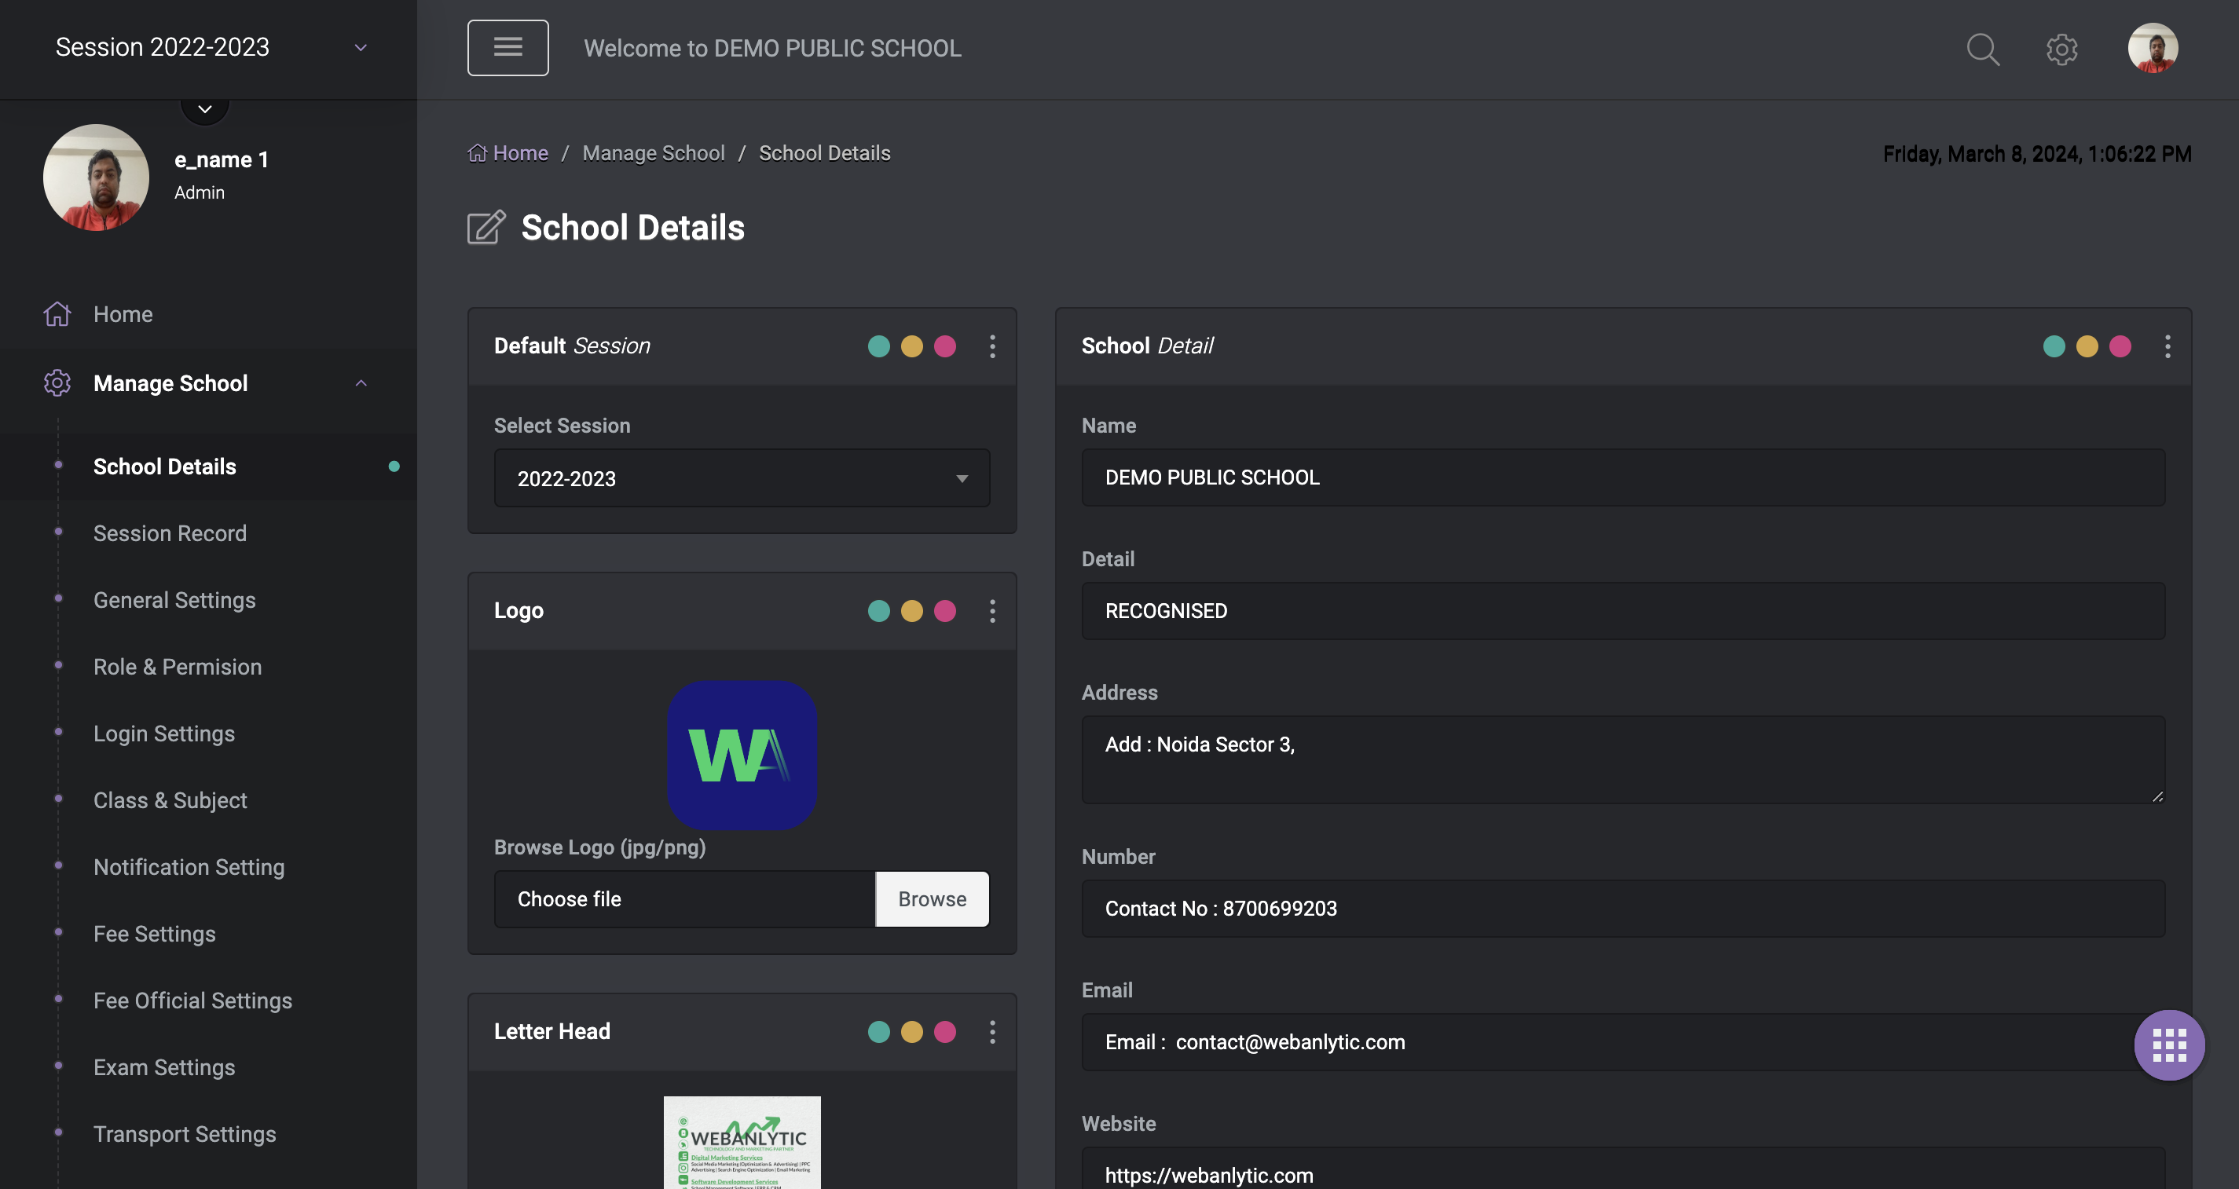Click the Browse button for logo file
The width and height of the screenshot is (2239, 1189).
tap(931, 898)
